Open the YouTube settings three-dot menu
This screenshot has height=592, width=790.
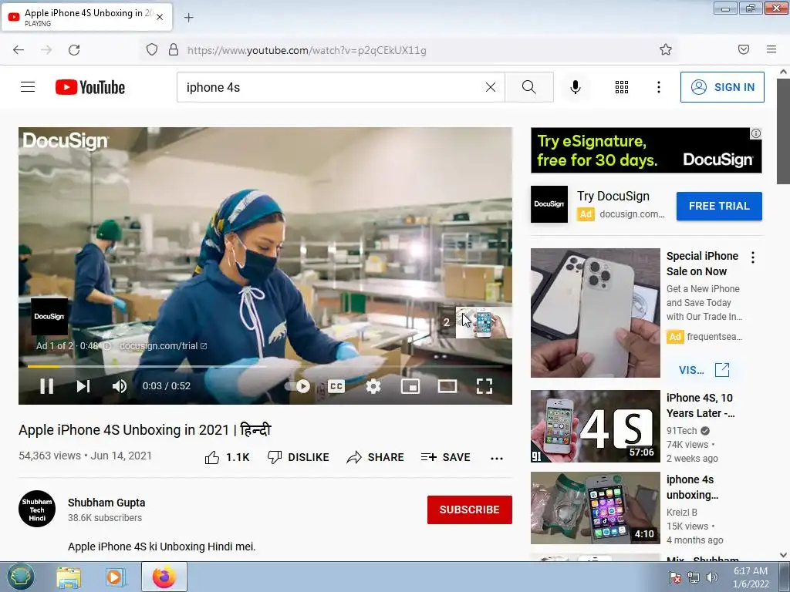pyautogui.click(x=659, y=87)
